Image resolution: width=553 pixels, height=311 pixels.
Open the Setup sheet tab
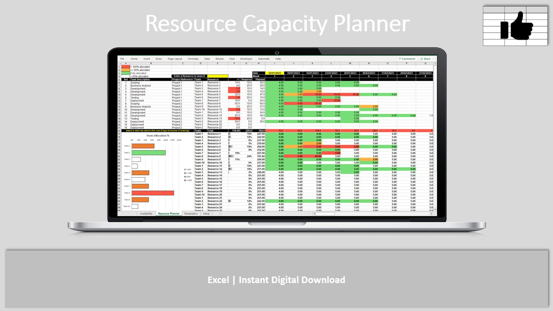point(206,213)
